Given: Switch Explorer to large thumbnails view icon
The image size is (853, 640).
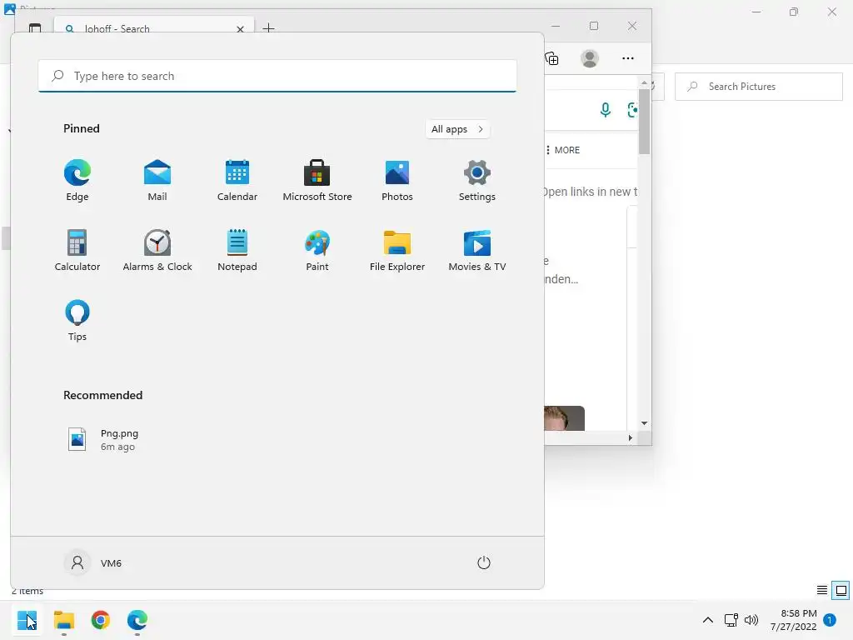Looking at the screenshot, I should [x=841, y=591].
